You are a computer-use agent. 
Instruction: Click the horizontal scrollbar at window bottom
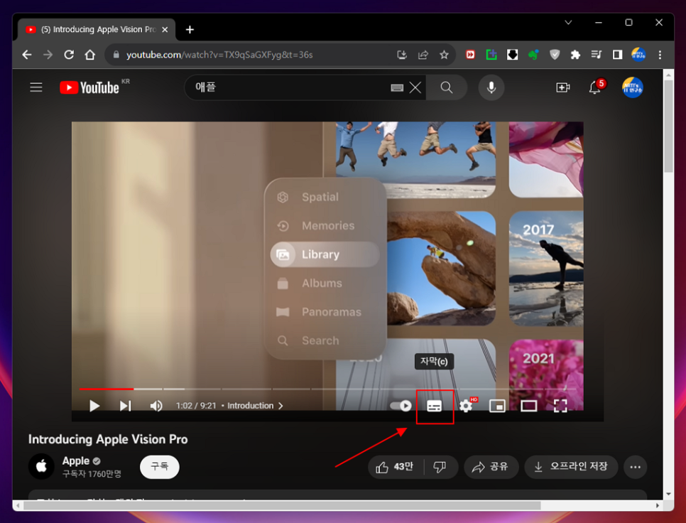coord(282,505)
